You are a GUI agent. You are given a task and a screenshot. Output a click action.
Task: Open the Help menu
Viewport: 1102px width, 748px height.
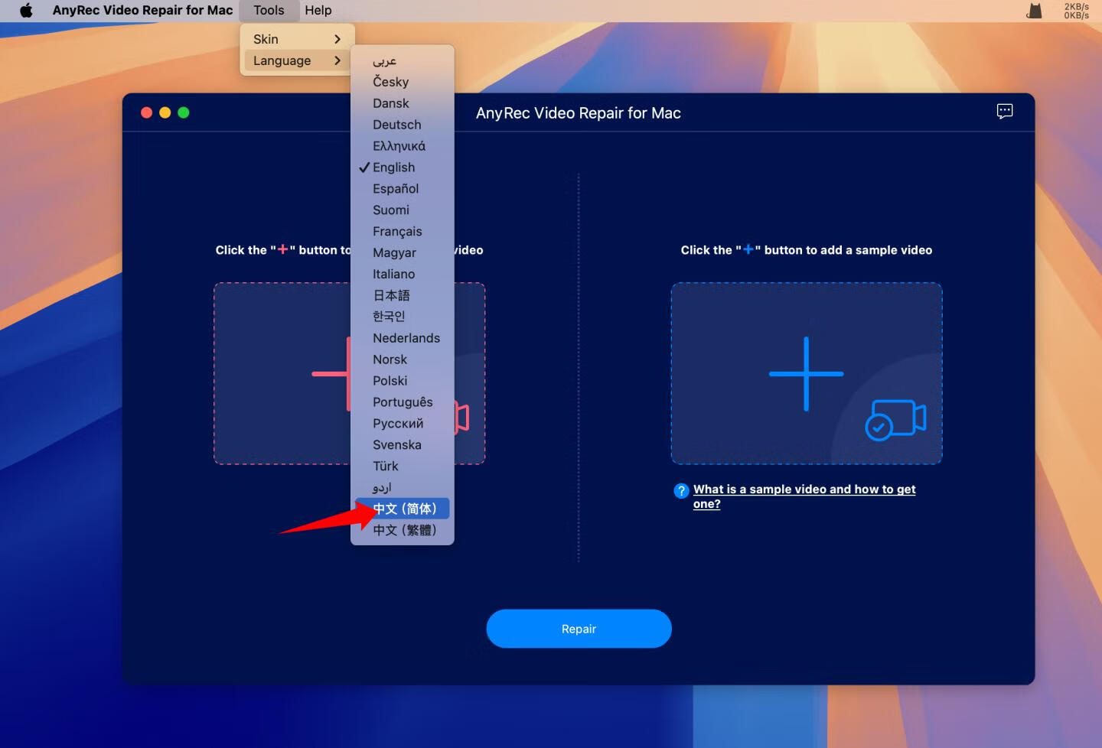(x=318, y=11)
